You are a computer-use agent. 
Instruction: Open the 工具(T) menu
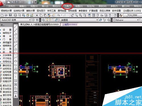tap(68, 6)
